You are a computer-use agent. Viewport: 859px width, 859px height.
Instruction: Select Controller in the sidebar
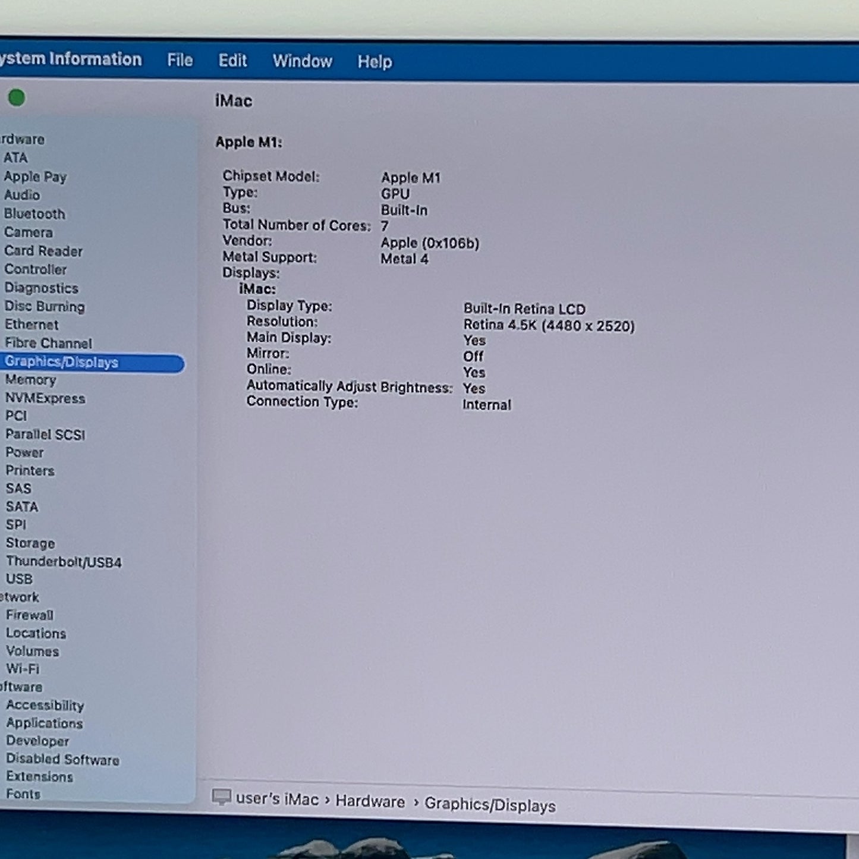click(36, 269)
